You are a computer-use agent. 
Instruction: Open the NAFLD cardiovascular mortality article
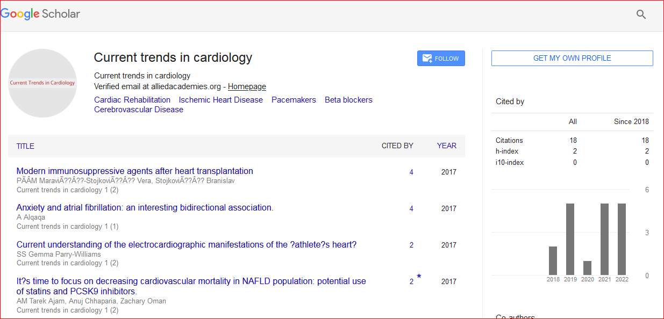[191, 281]
